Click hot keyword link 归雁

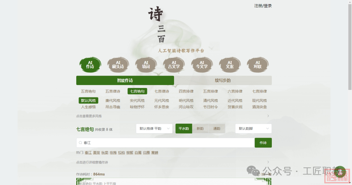click(x=146, y=153)
